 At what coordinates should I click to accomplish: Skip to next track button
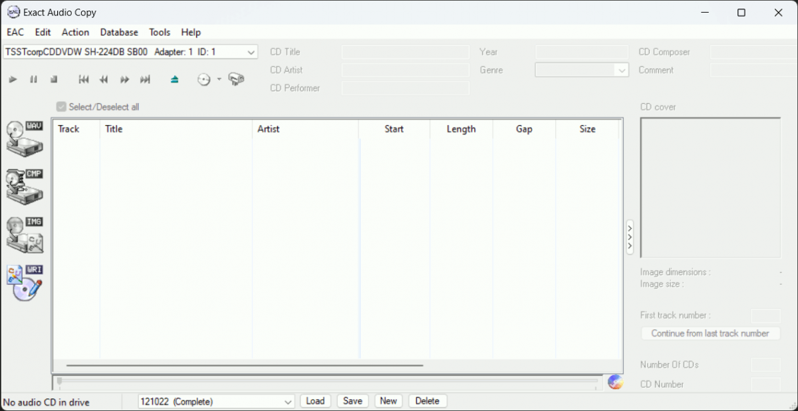pos(145,80)
